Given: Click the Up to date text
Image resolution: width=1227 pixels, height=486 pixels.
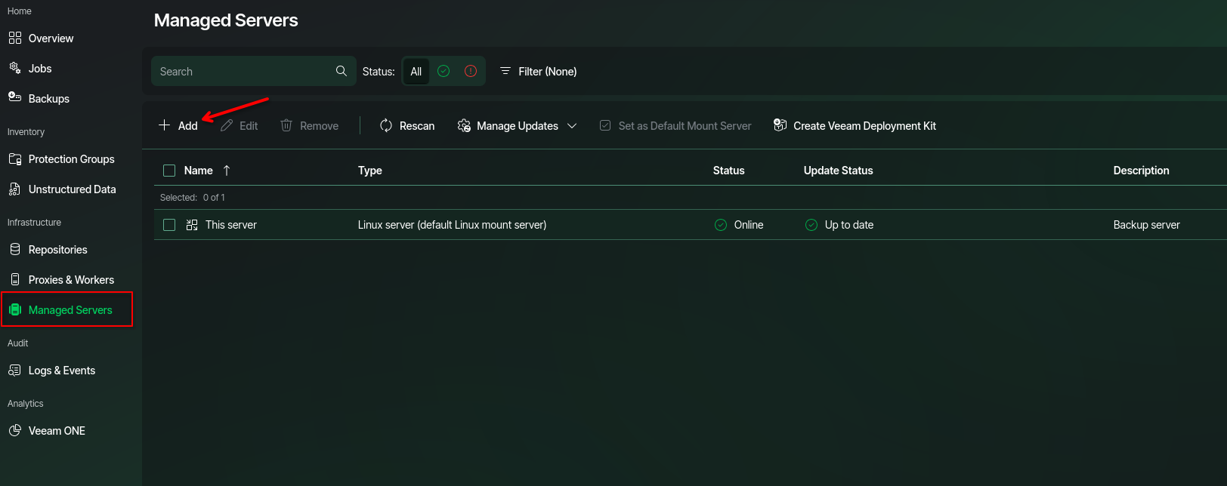Looking at the screenshot, I should tap(849, 225).
